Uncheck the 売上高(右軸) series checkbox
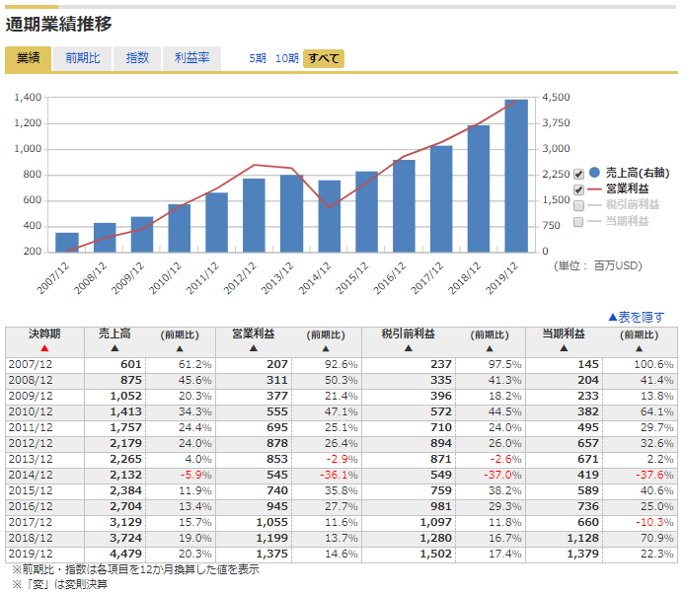This screenshot has height=595, width=683. (x=578, y=175)
